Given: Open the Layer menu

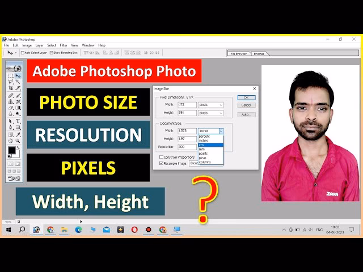Looking at the screenshot, I should coord(39,45).
